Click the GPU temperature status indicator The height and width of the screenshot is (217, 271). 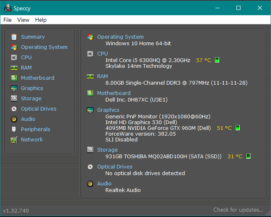click(238, 128)
